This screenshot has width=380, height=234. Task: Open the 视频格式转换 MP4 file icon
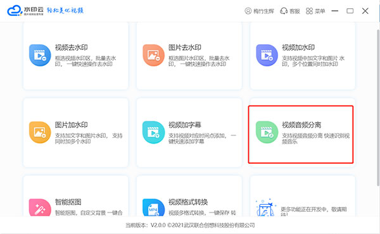click(153, 207)
